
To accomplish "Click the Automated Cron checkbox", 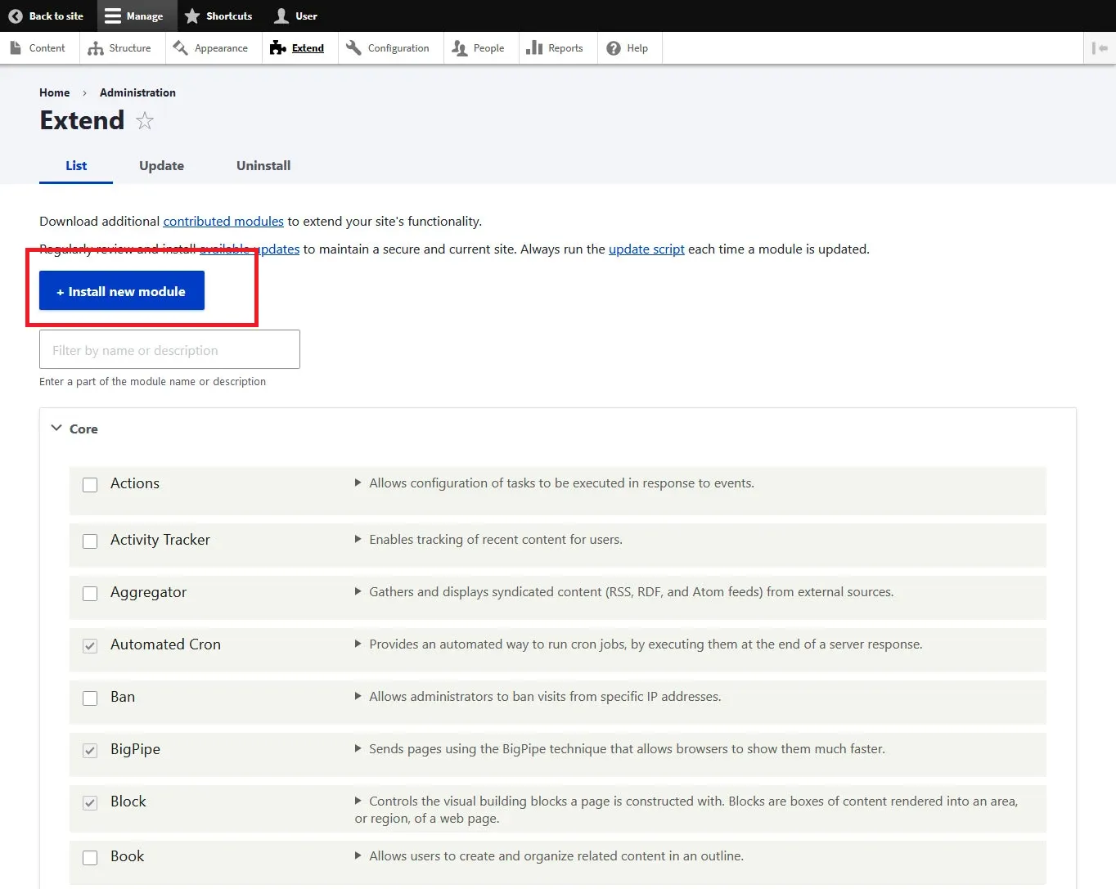I will point(90,646).
